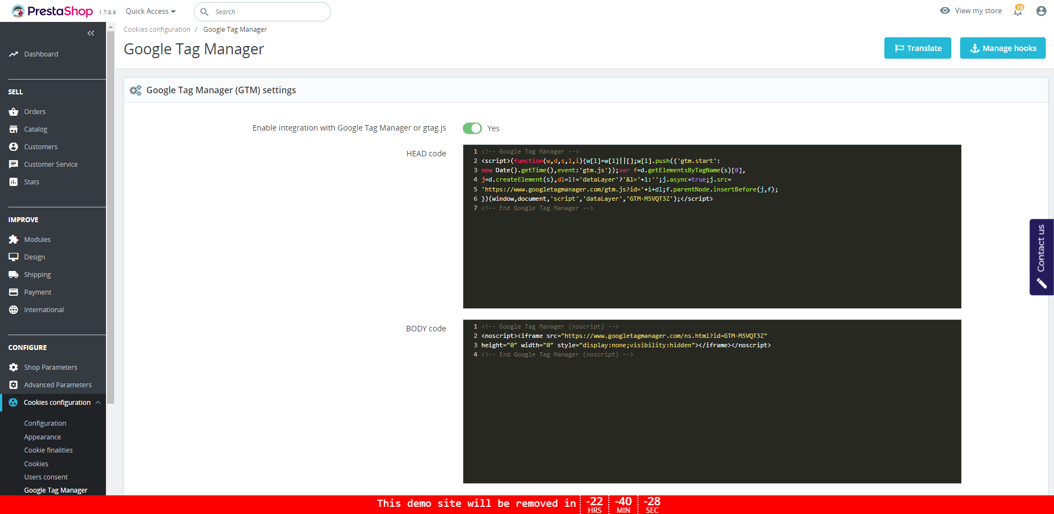This screenshot has height=514, width=1054.
Task: Click the 'BODY code' field label
Action: pyautogui.click(x=426, y=329)
